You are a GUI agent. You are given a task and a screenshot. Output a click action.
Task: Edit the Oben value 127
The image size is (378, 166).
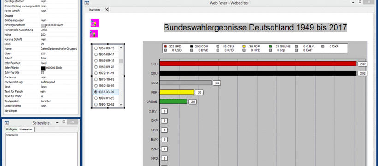43,53
